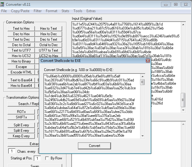This screenshot has height=167, width=192.
Task: Open the Tools menu
Action: tap(78, 11)
